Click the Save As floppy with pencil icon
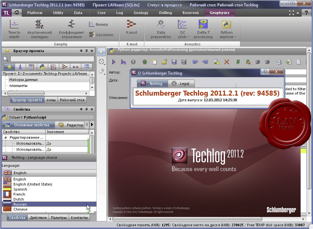Image resolution: width=313 pixels, height=229 pixels. 184,62
